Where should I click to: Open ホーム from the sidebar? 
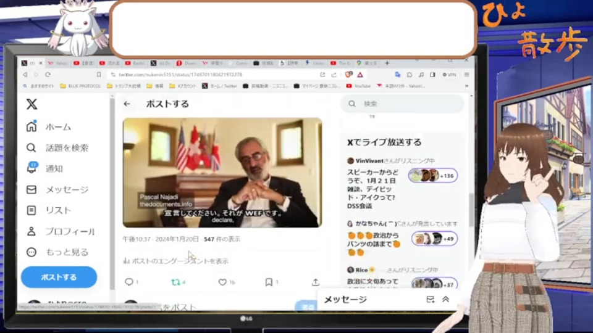[x=48, y=127]
